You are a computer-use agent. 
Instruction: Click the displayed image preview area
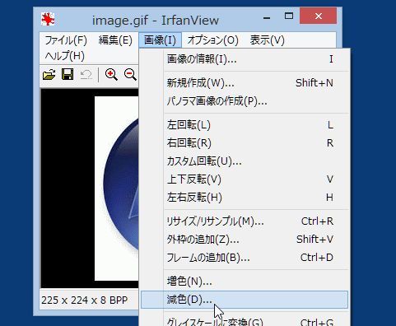point(90,189)
